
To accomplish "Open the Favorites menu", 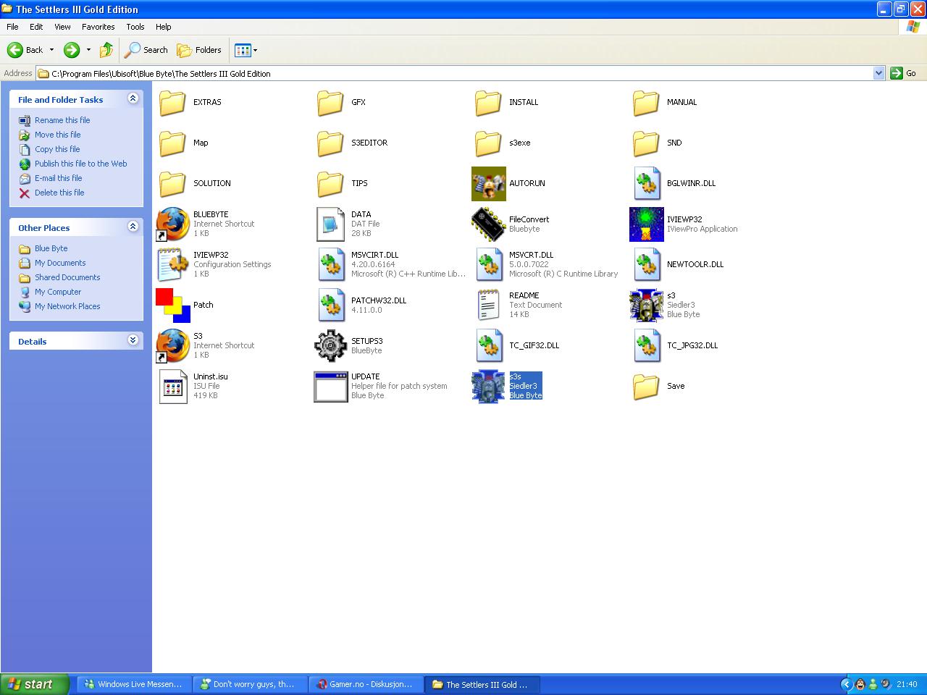I will 98,27.
